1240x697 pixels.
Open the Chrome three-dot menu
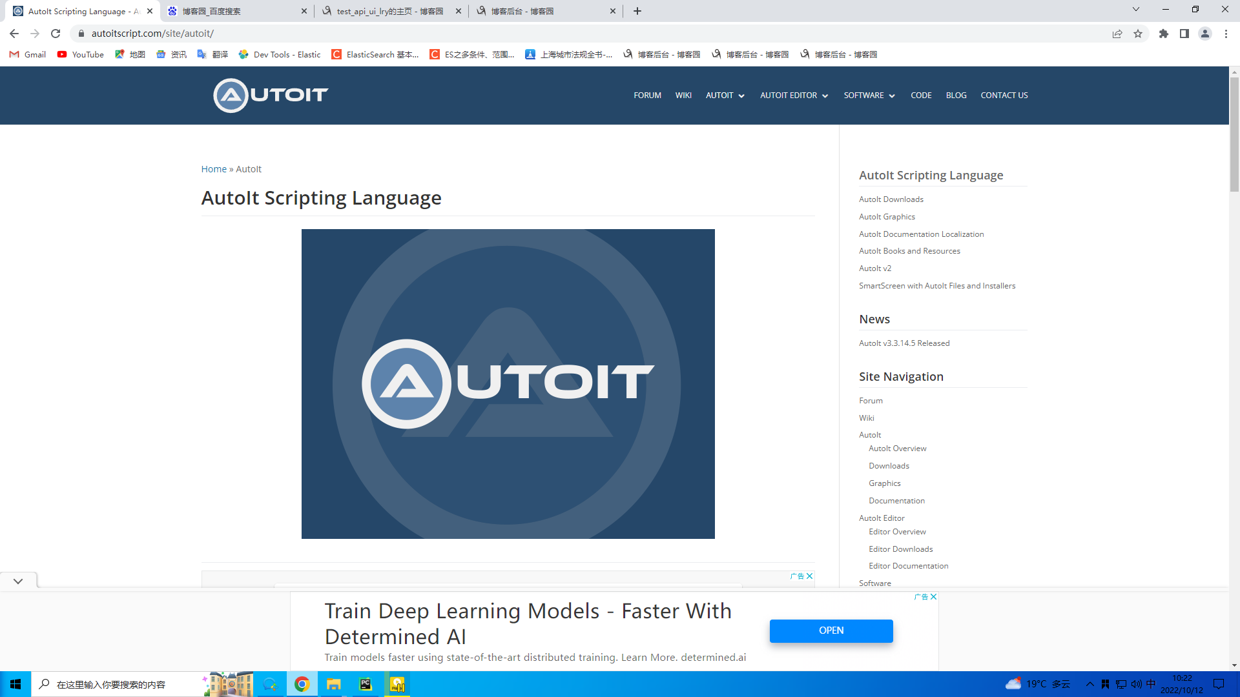(x=1226, y=34)
